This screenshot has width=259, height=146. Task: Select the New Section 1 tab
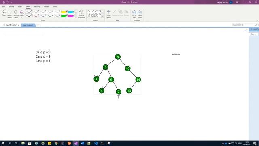pyautogui.click(x=28, y=25)
